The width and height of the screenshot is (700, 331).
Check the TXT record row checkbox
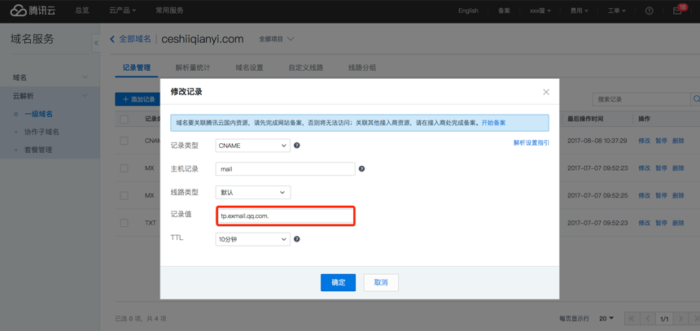(125, 222)
